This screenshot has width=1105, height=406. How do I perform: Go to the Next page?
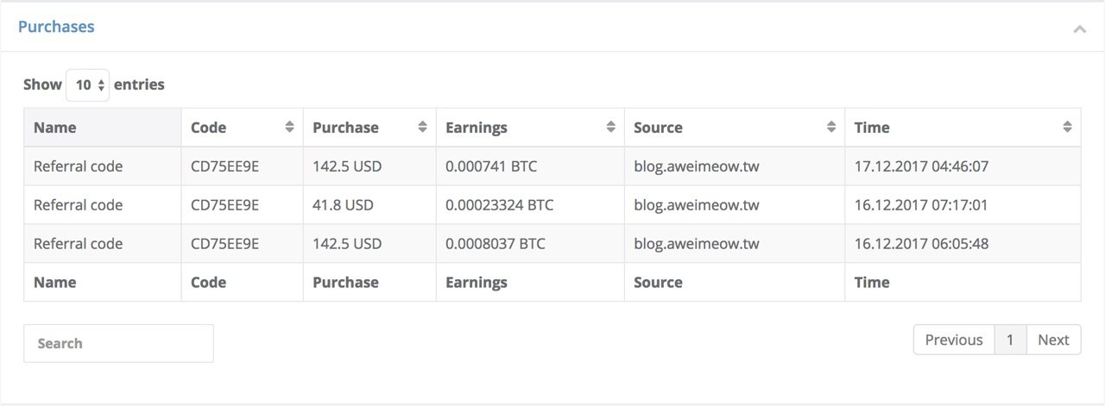tap(1053, 340)
